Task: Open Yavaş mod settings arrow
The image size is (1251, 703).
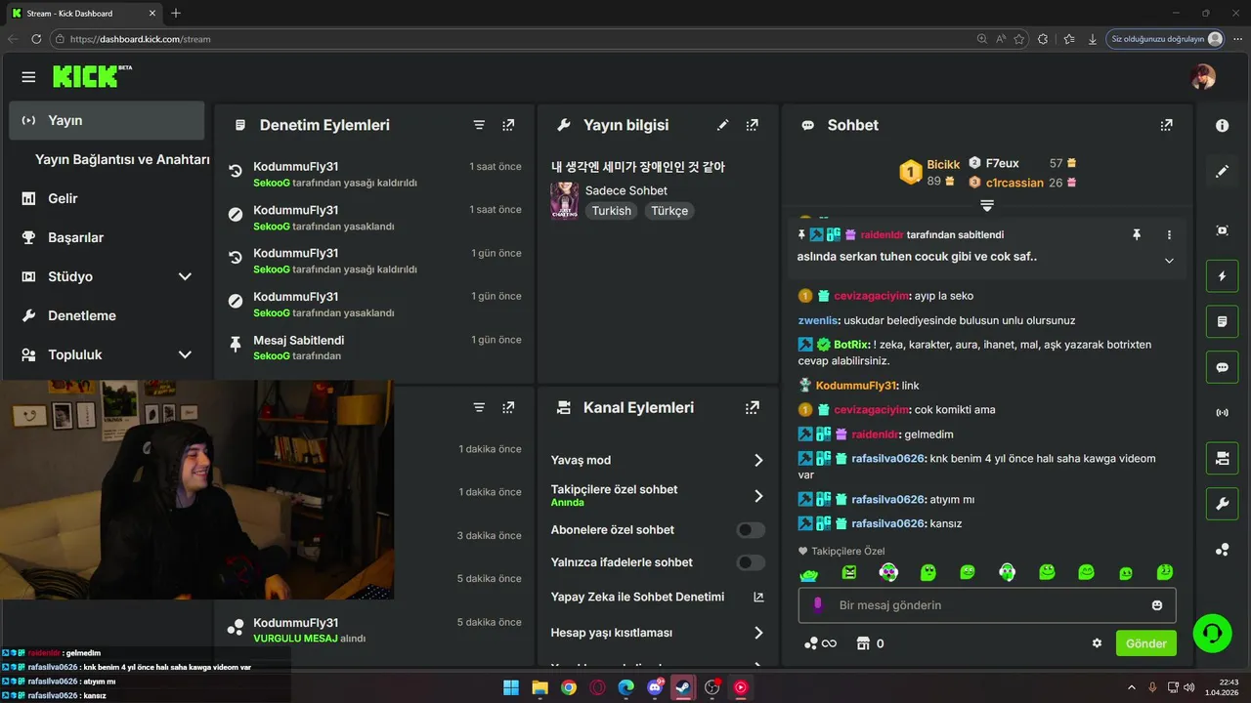Action: click(x=758, y=460)
